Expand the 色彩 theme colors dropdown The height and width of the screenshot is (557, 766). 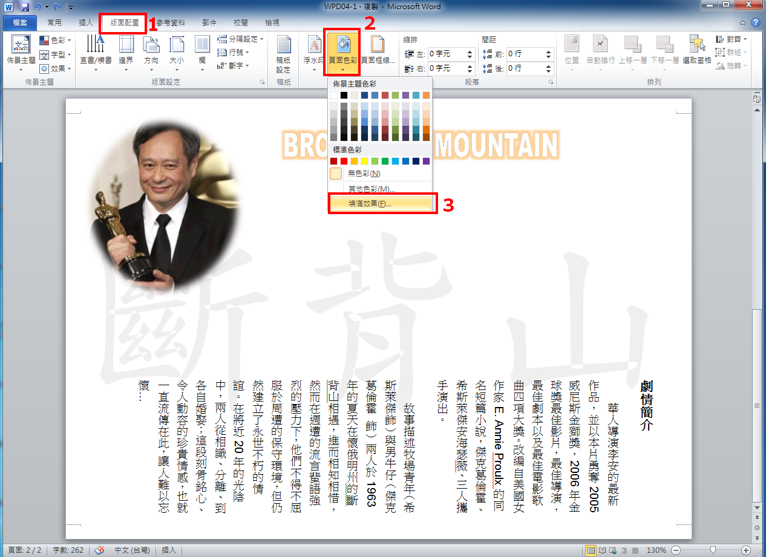(56, 40)
